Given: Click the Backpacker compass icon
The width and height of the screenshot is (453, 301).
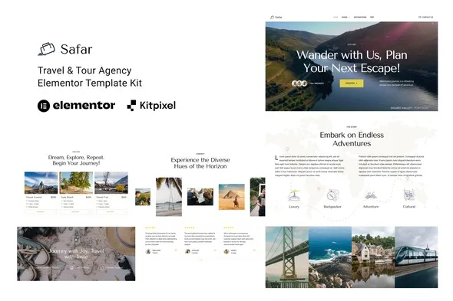Looking at the screenshot, I should (332, 195).
